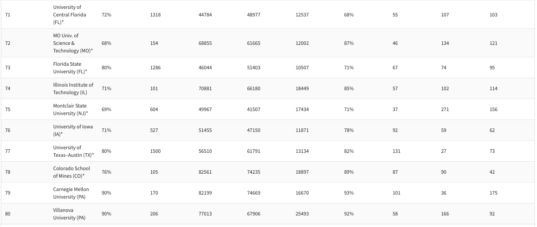Click 44784 in Central Florida row

[x=205, y=15]
